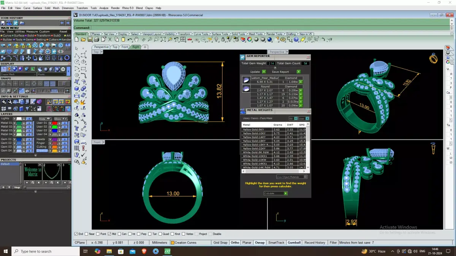This screenshot has height=256, width=456.
Task: Select the Circle tool in side toolbar
Action: [76, 62]
